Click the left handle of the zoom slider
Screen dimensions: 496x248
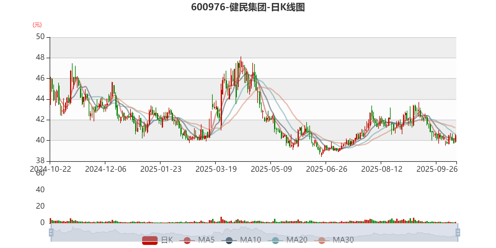51,232
